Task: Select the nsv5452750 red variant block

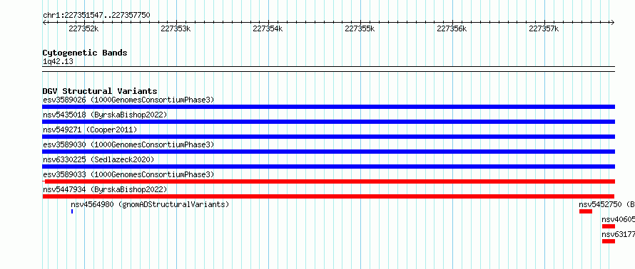Action: coord(586,211)
